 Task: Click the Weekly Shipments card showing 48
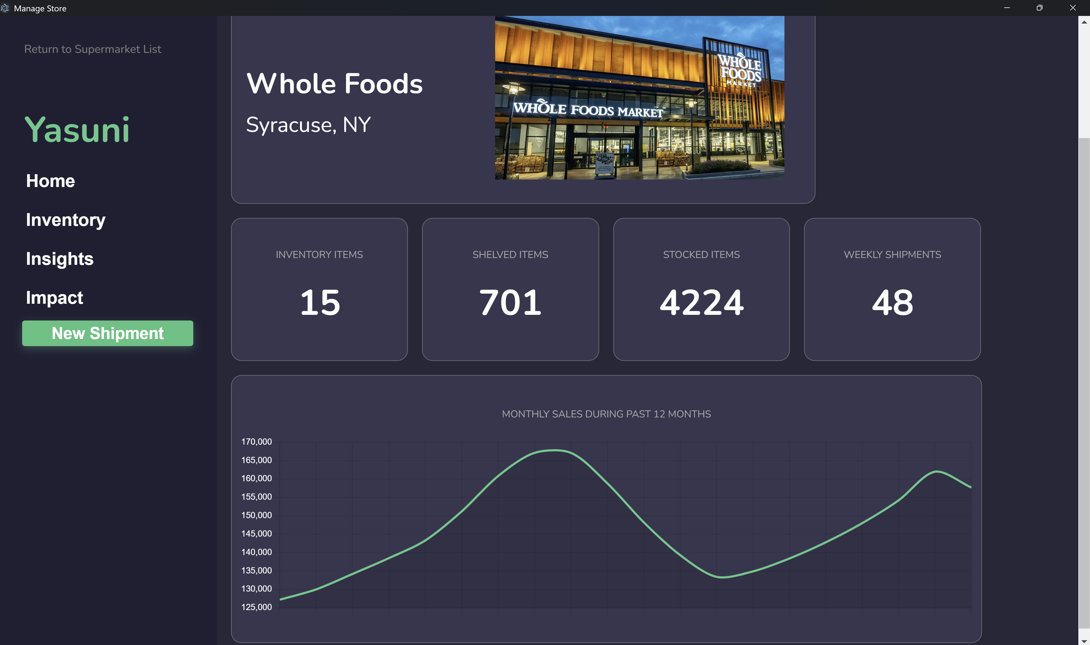(x=892, y=290)
